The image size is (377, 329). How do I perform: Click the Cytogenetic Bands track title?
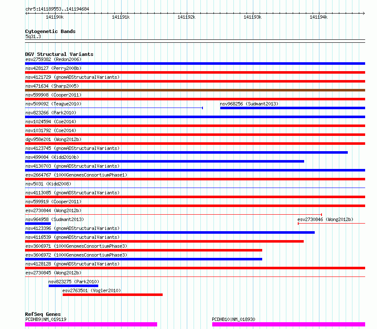click(50, 31)
